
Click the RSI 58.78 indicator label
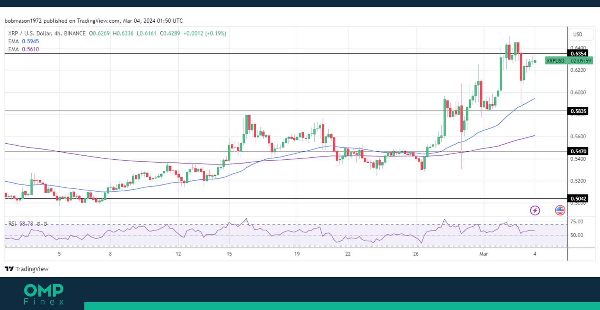(21, 224)
